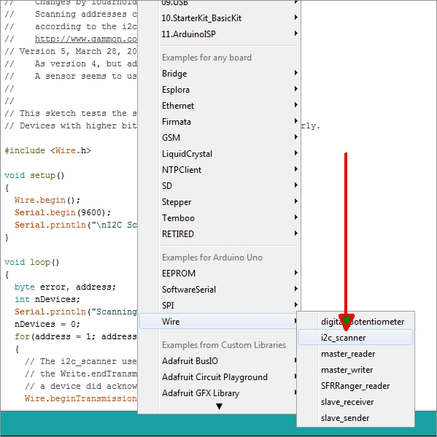This screenshot has width=437, height=437.
Task: Expand the EEPROM examples submenu
Action: pyautogui.click(x=219, y=274)
